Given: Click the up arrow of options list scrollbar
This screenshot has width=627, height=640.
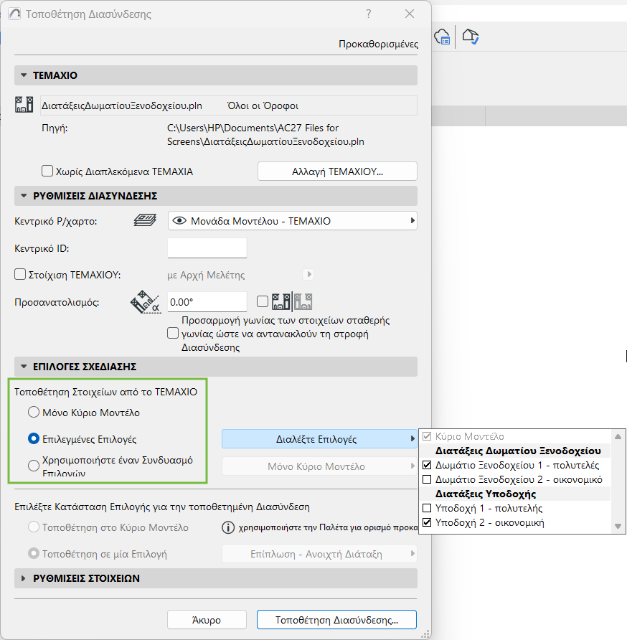Looking at the screenshot, I should tap(618, 436).
